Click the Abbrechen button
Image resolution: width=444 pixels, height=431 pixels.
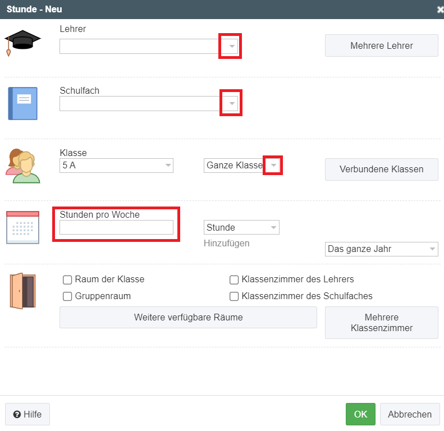410,414
